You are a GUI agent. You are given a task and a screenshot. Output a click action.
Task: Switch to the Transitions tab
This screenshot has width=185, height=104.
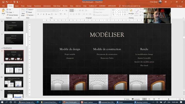click(38, 6)
